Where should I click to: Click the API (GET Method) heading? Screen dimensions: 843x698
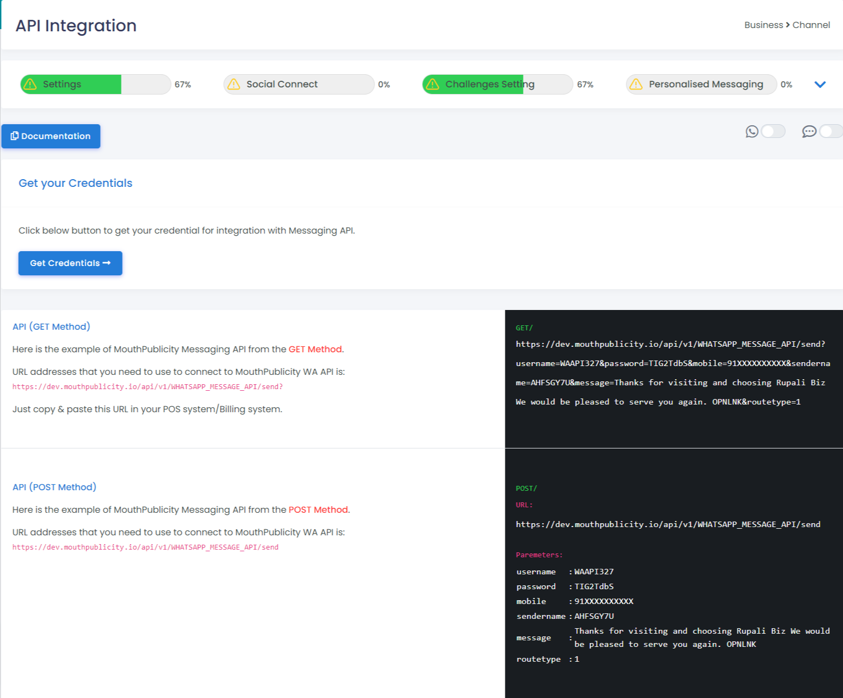(51, 326)
